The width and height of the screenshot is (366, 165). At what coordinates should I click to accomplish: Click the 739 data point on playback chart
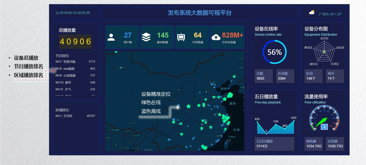(x=276, y=125)
